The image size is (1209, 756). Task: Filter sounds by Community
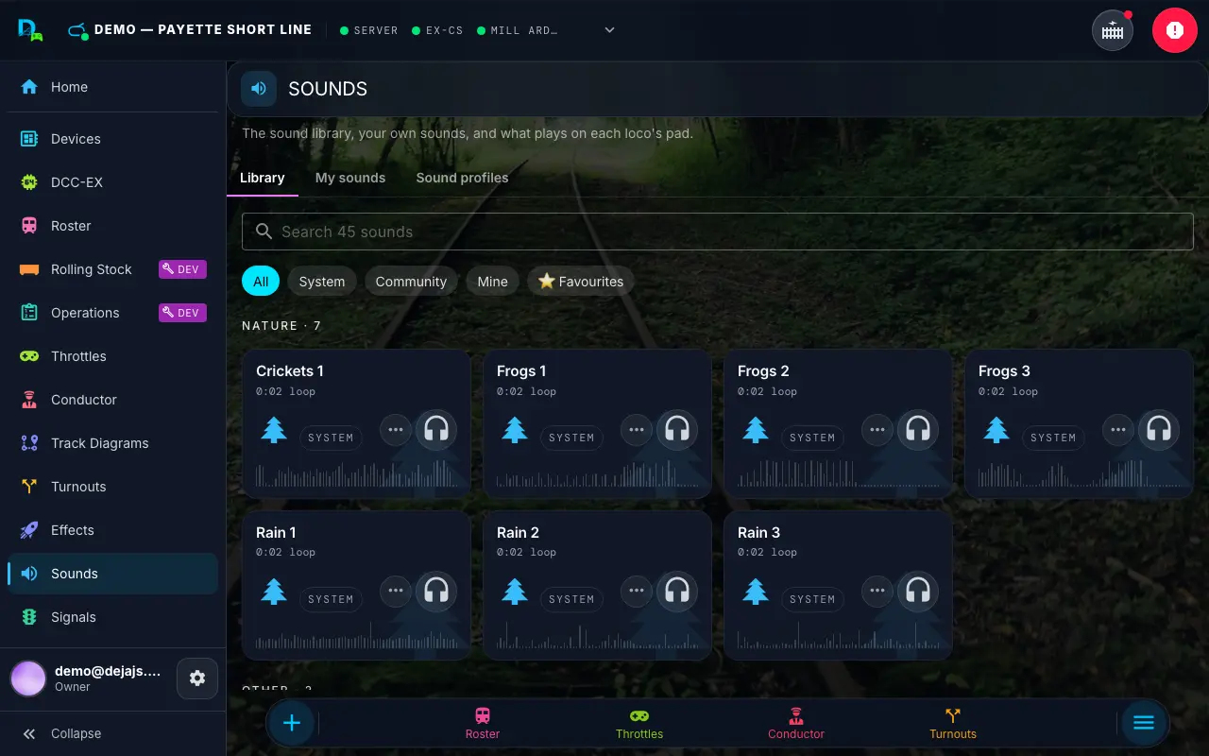(x=411, y=282)
